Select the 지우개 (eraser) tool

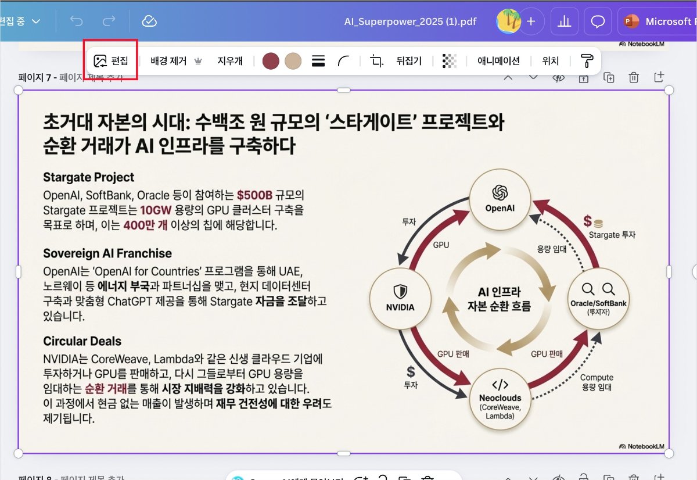(230, 60)
